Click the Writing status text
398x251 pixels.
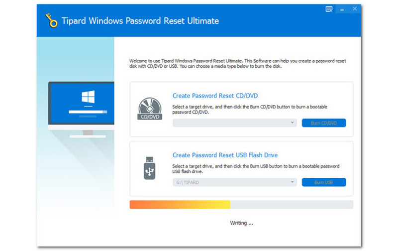coord(241,223)
